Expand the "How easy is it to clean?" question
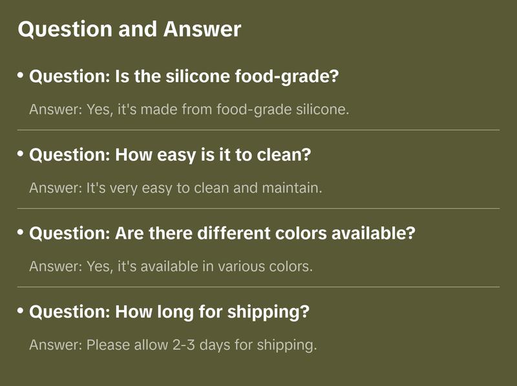The height and width of the screenshot is (386, 517). coord(171,156)
